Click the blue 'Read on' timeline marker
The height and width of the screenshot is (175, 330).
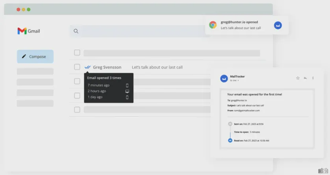tap(230, 140)
